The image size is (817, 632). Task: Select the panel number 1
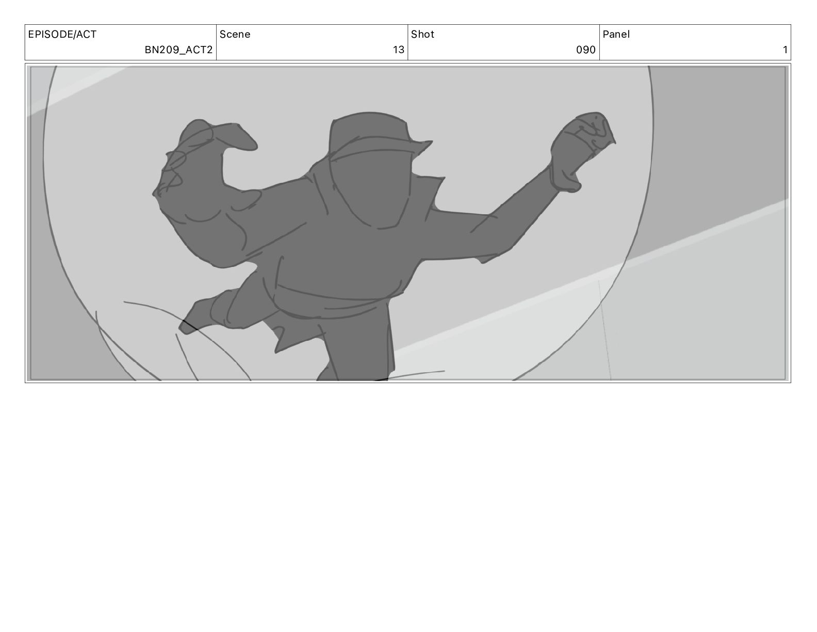[x=785, y=50]
